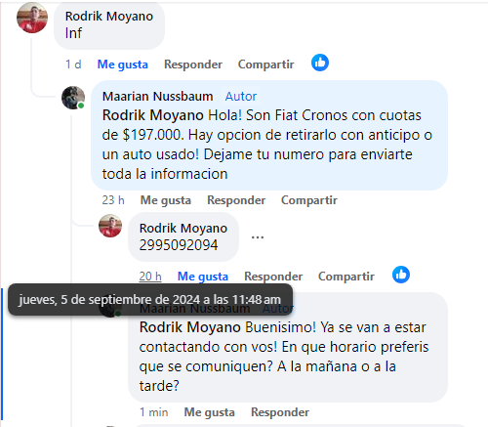488x427 pixels.
Task: Open the 20 h timestamp link
Action: pyautogui.click(x=150, y=277)
